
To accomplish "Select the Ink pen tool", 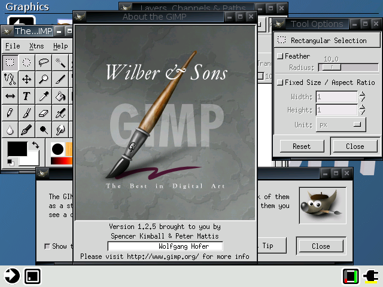I will (26, 130).
